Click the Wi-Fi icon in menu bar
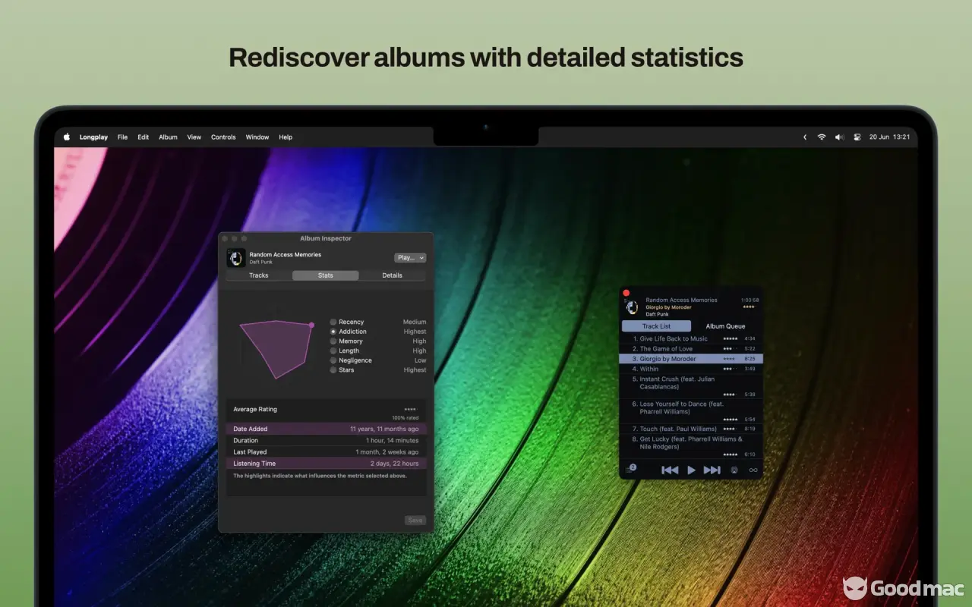This screenshot has width=972, height=607. pos(822,137)
